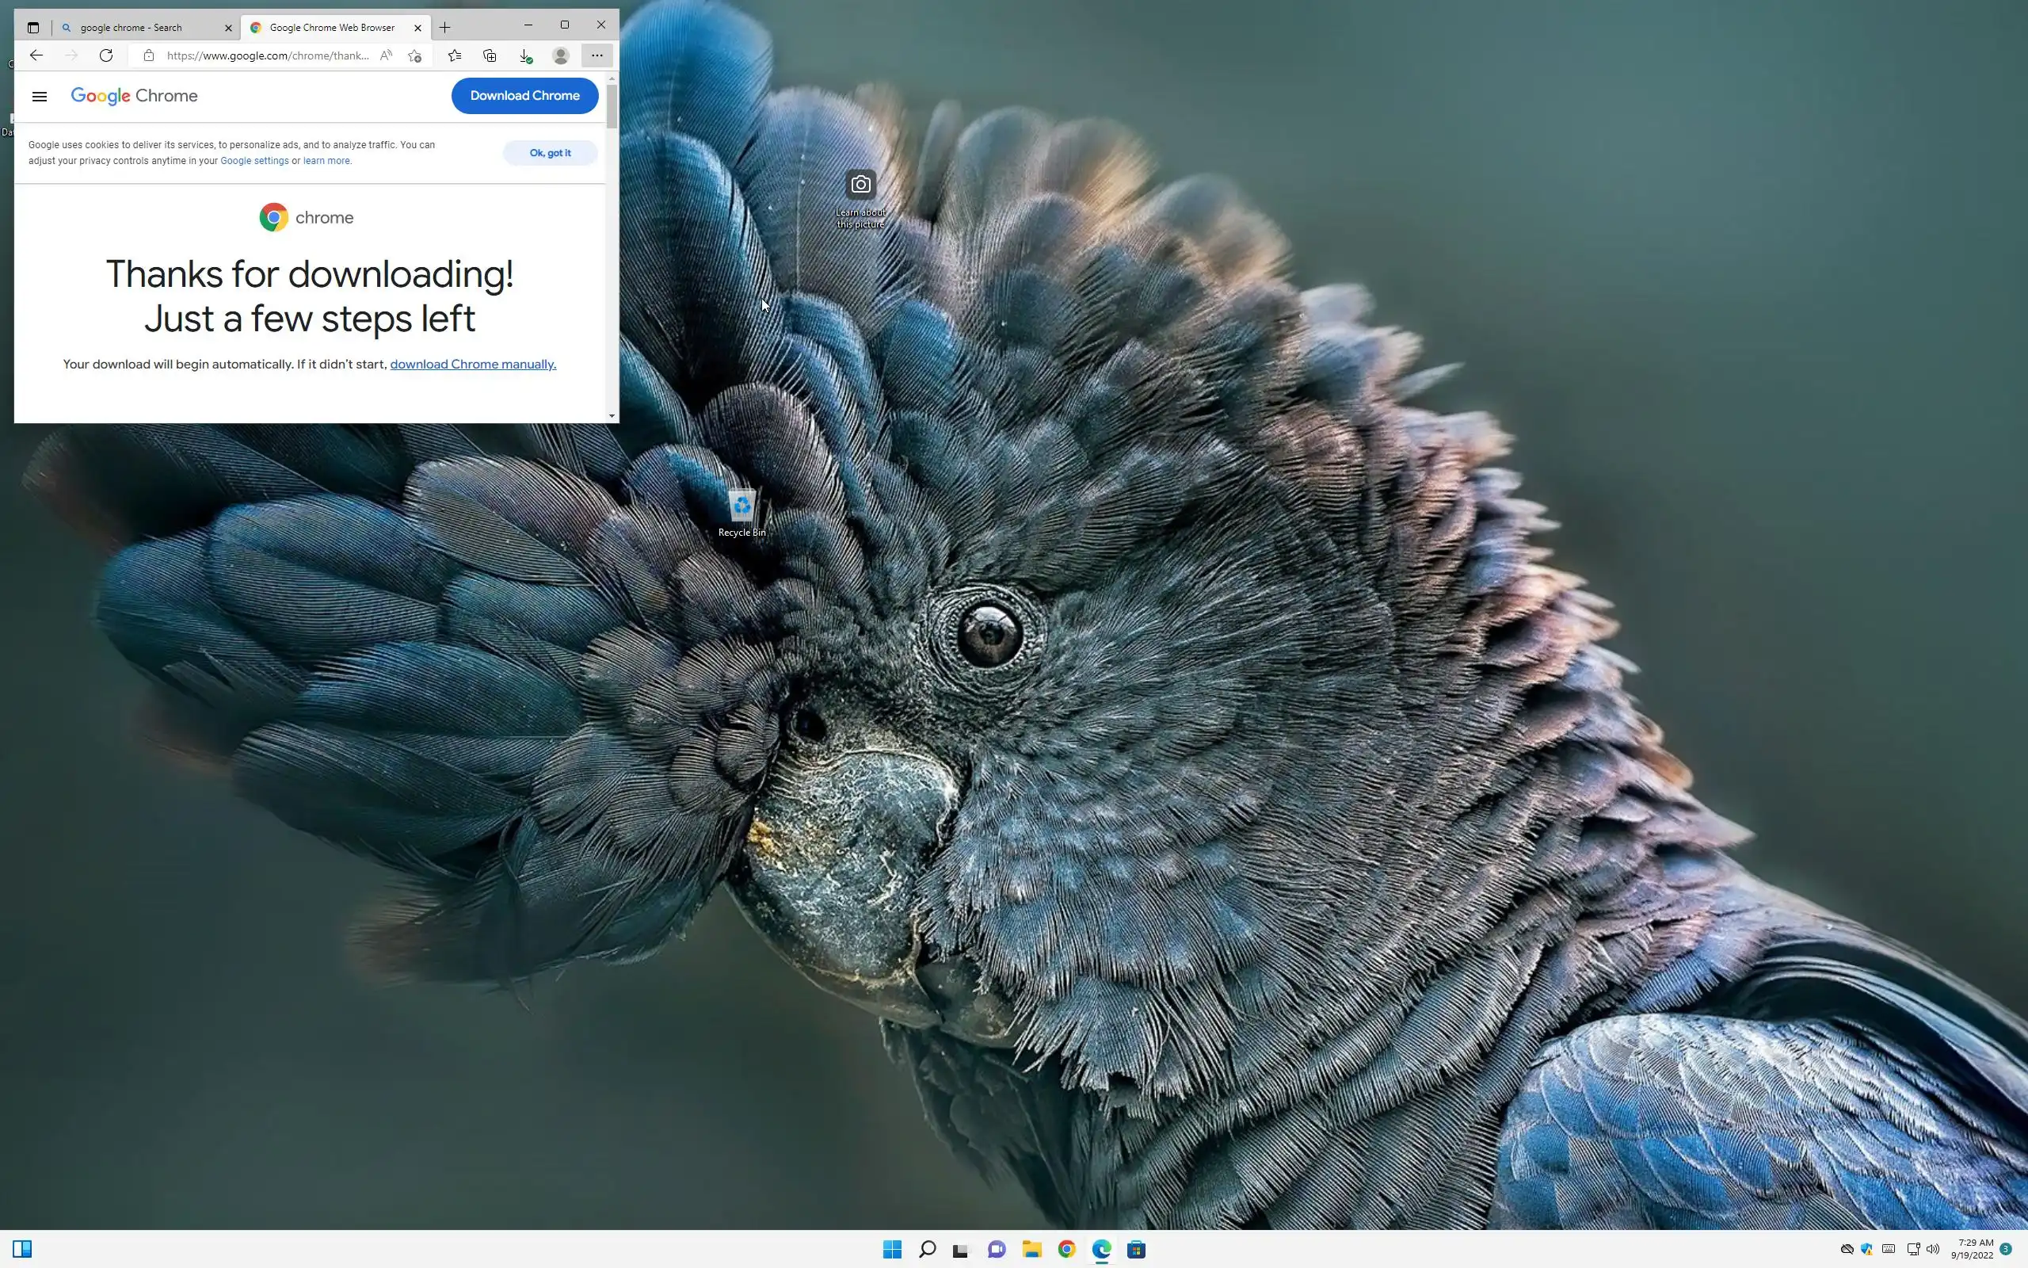Click the blue Download Chrome button

[x=524, y=96]
